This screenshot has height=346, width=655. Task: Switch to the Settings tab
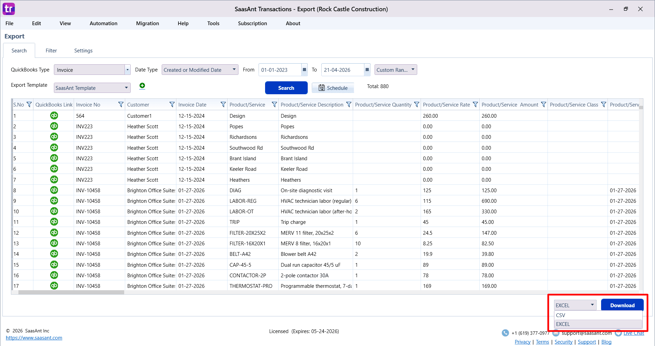pyautogui.click(x=83, y=51)
